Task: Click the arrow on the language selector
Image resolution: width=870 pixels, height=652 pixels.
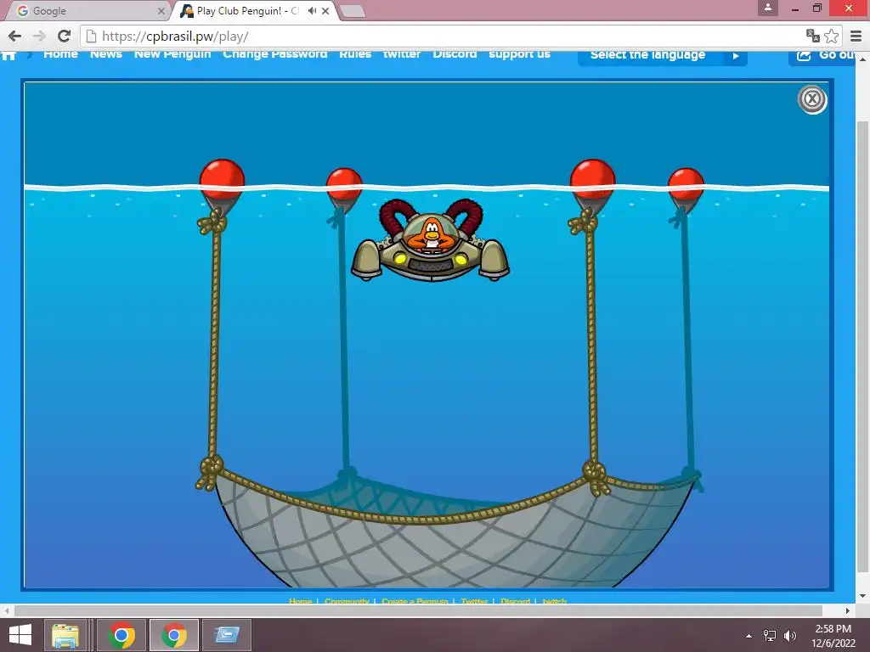Action: pyautogui.click(x=736, y=56)
